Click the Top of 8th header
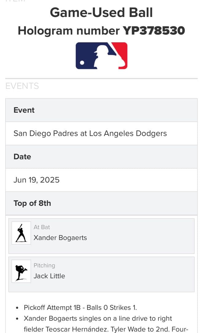Screen dimensions: 203x333 pos(32,203)
